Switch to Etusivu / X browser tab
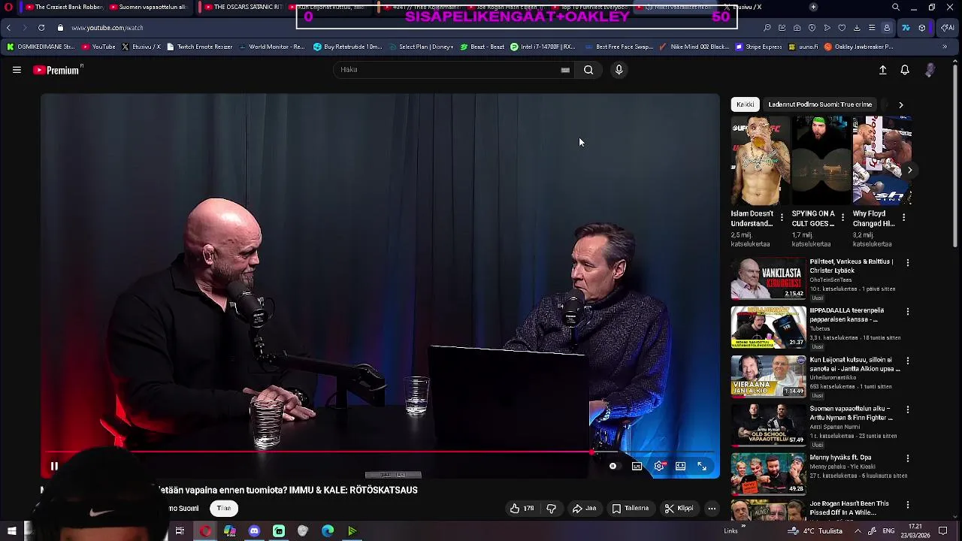Screen dimensions: 962x541 tap(741, 8)
